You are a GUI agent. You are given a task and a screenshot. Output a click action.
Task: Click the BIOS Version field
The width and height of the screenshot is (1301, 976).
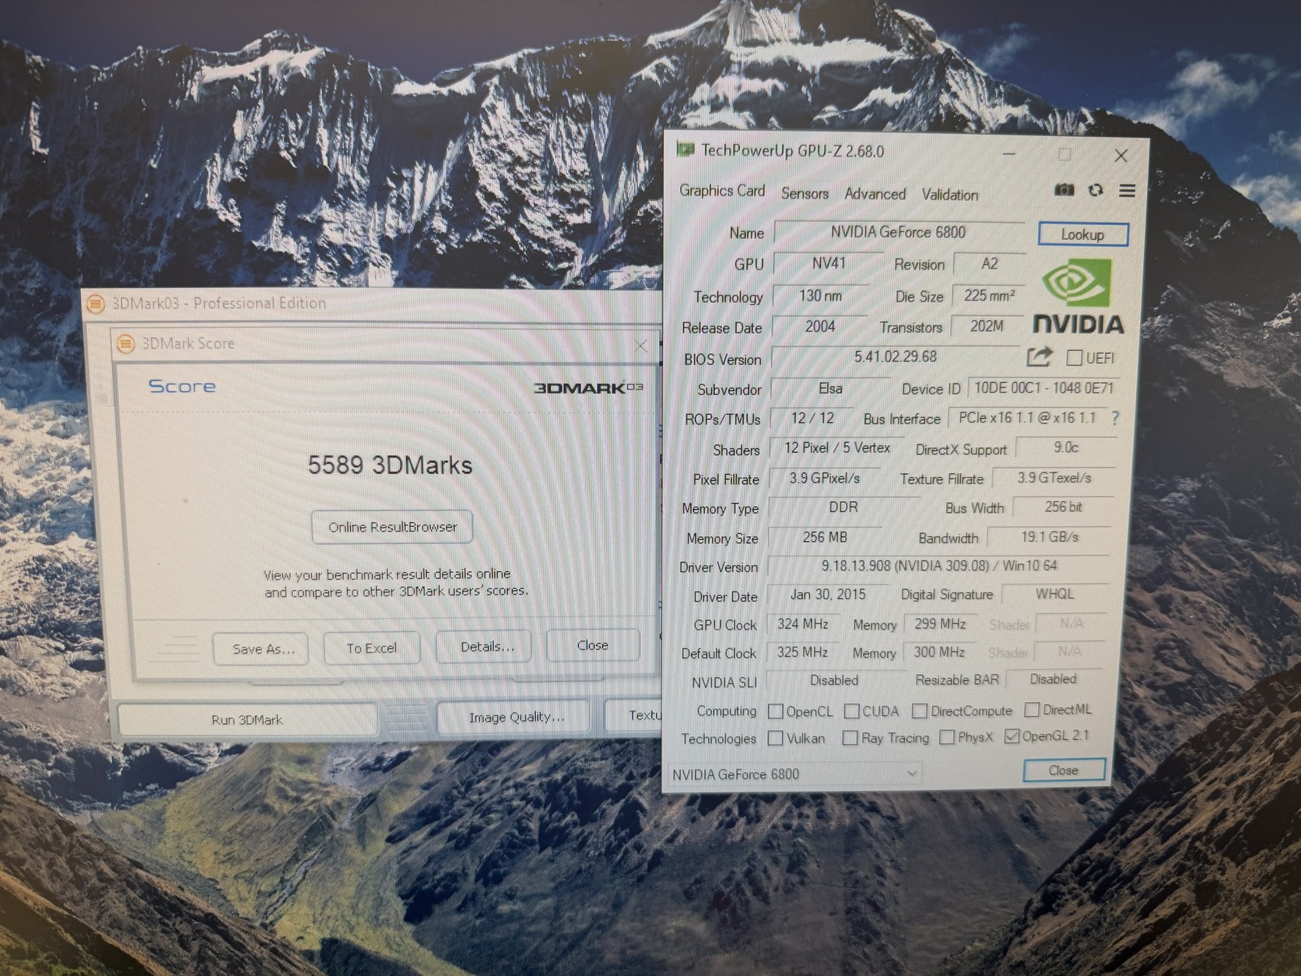895,357
